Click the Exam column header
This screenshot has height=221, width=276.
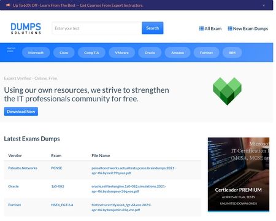[x=56, y=156]
